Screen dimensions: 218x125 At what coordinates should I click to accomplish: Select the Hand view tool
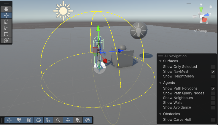(6, 9)
